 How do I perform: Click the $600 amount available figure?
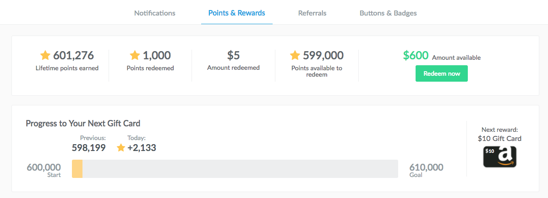tap(416, 56)
